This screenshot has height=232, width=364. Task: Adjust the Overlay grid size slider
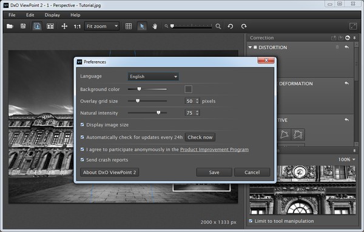point(147,101)
